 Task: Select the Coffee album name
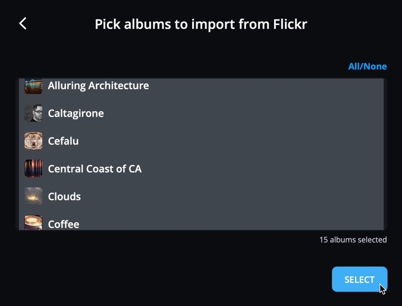click(64, 224)
